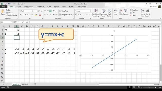Click Merge & Center

tap(66, 15)
